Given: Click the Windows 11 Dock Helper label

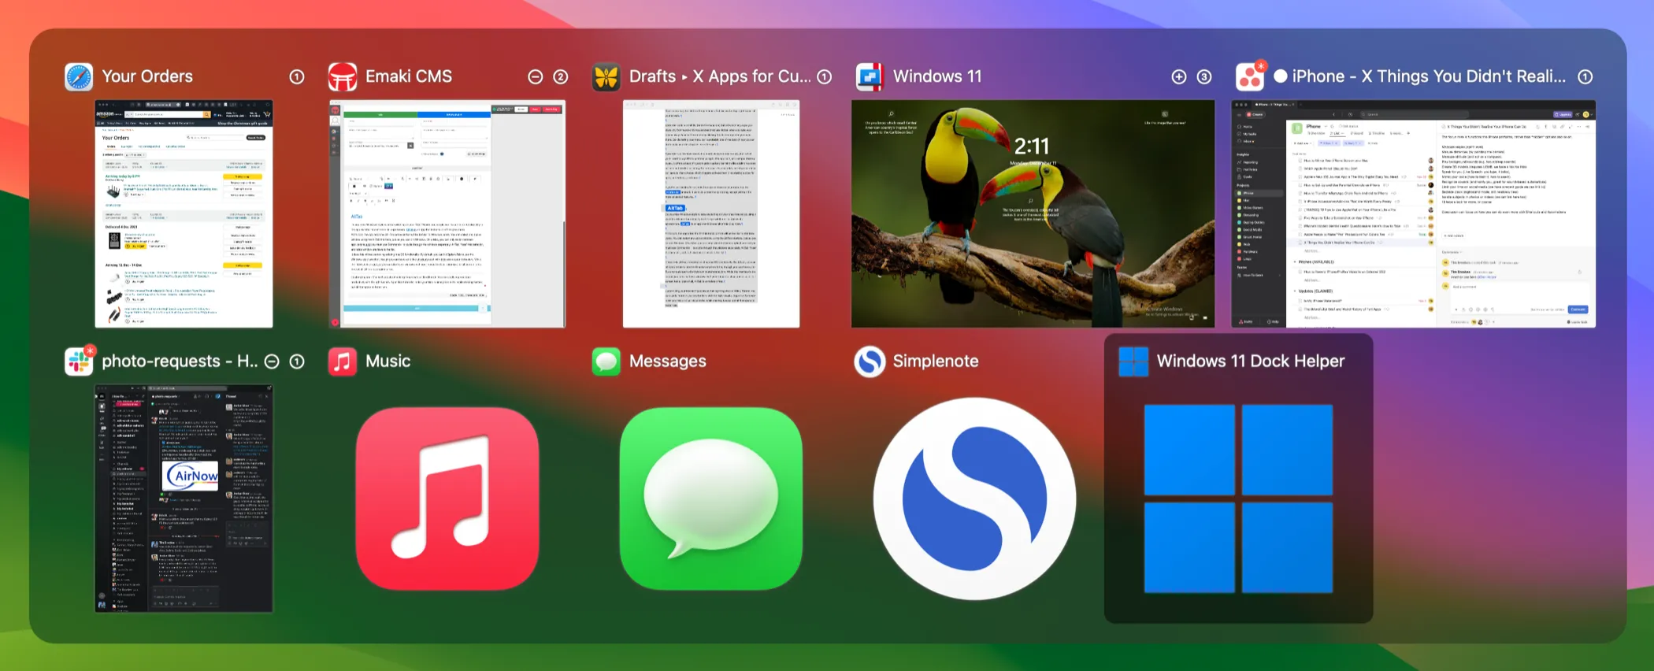Looking at the screenshot, I should pos(1251,361).
